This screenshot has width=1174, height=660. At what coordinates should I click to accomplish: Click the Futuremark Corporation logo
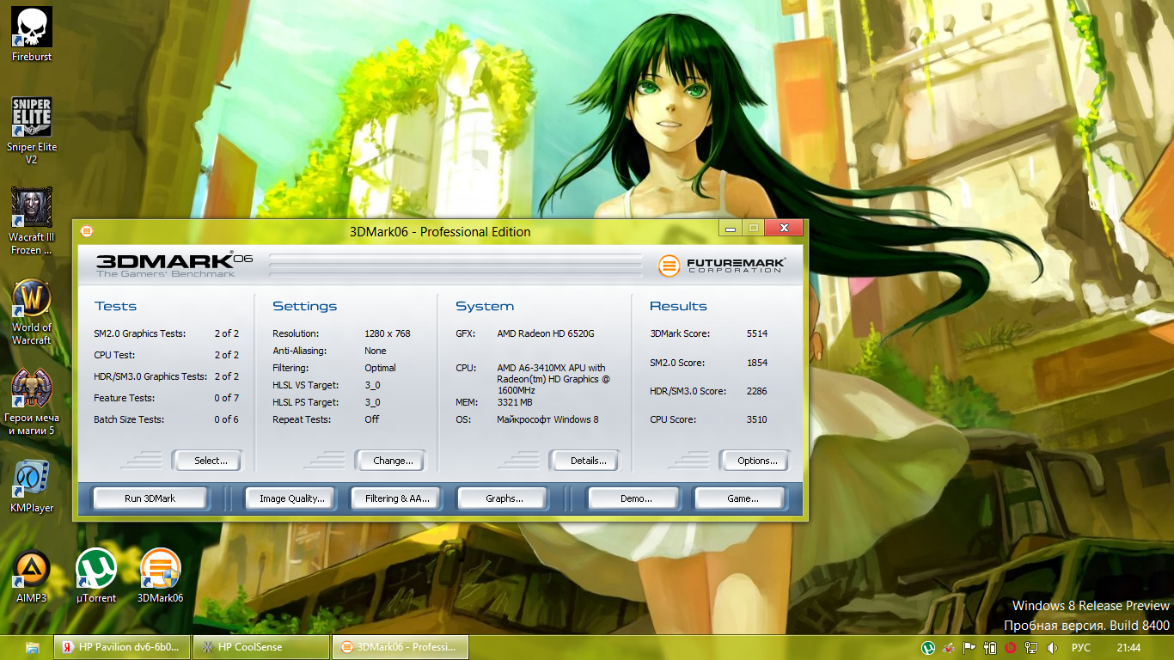click(722, 266)
